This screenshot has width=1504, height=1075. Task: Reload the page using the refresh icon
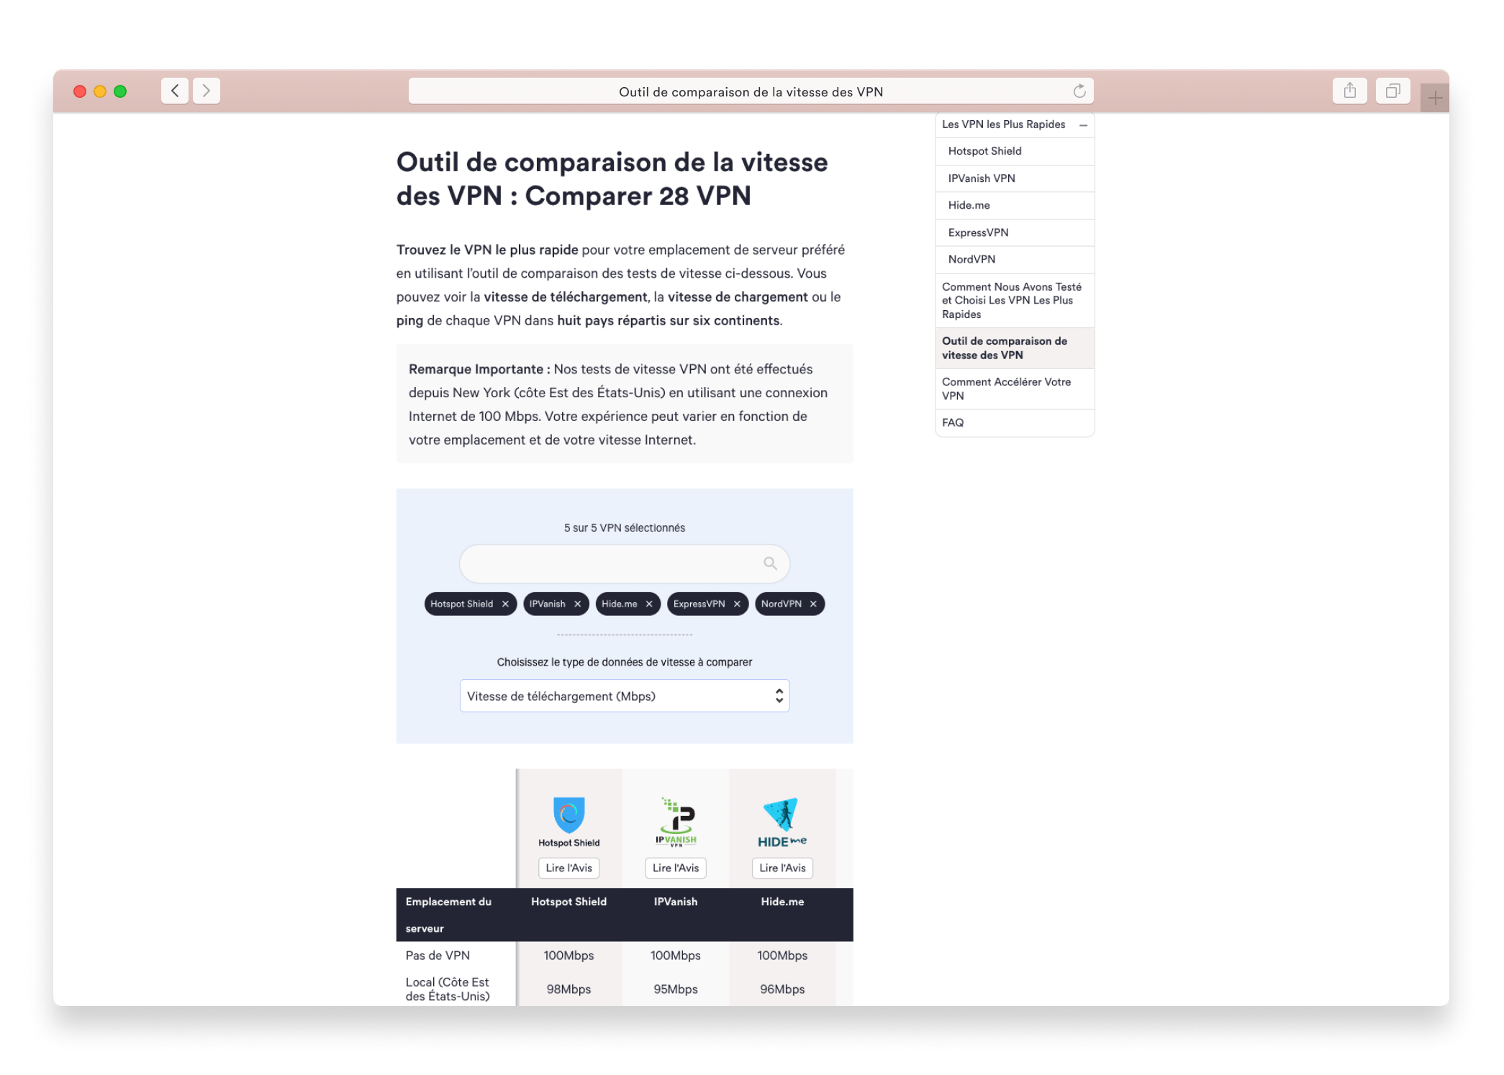(x=1079, y=91)
